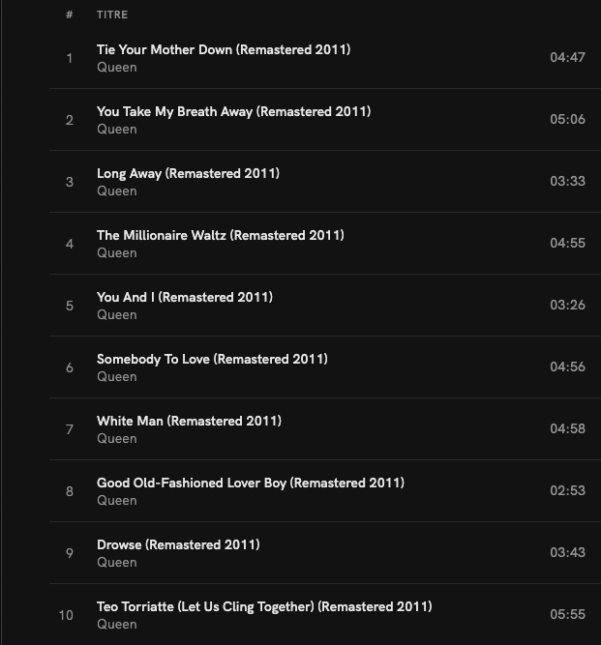Click the Drowse track title
601x645 pixels.
(178, 544)
